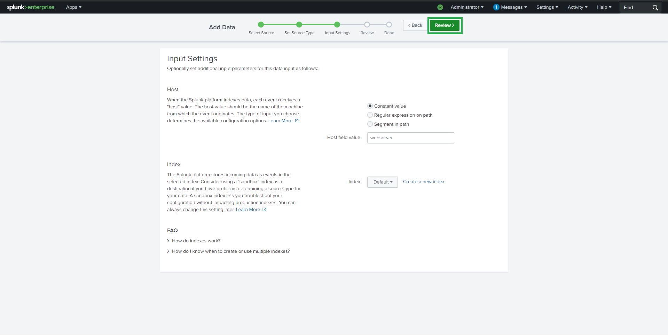Expand FAQ about creating multiple indexes
The height and width of the screenshot is (335, 668).
coord(228,251)
